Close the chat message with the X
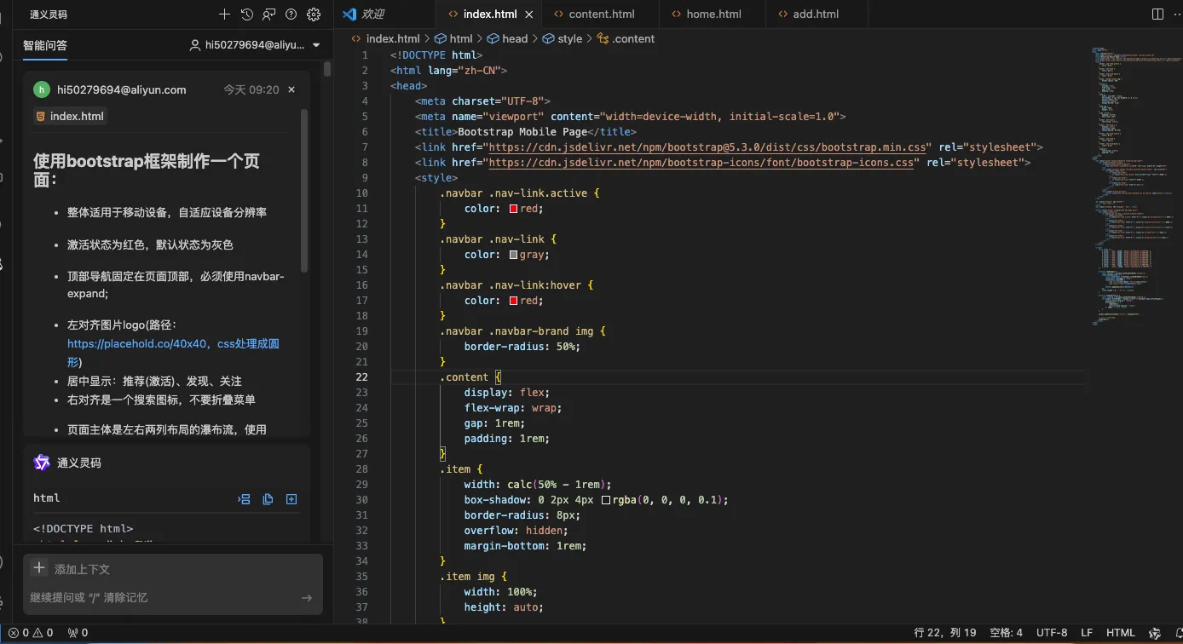Viewport: 1183px width, 644px height. tap(291, 89)
